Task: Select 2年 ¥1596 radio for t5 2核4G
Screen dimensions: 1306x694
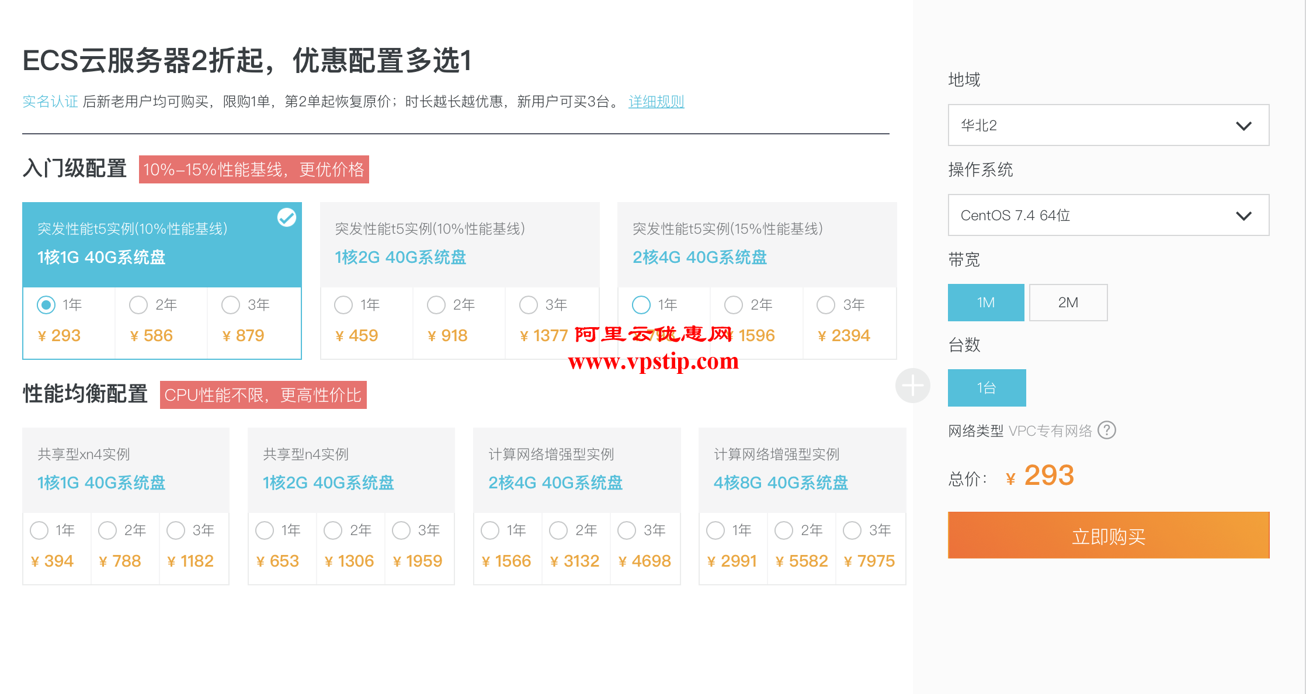Action: [x=734, y=304]
